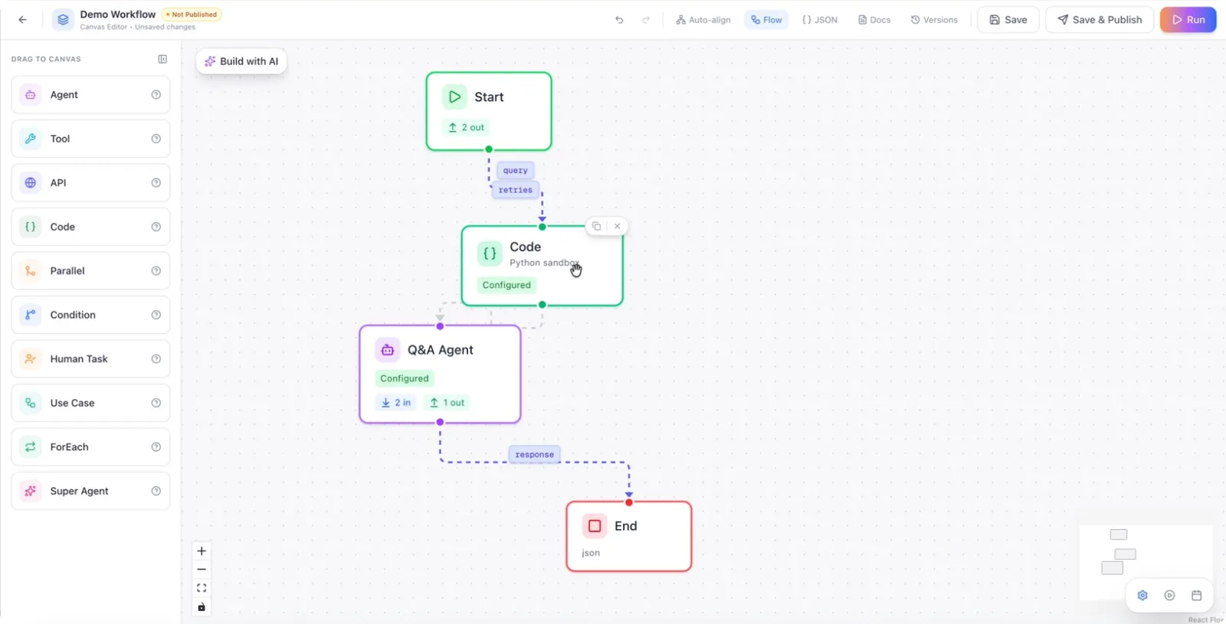Viewport: 1226px width, 624px height.
Task: Open the calendar schedule icon
Action: (1196, 596)
